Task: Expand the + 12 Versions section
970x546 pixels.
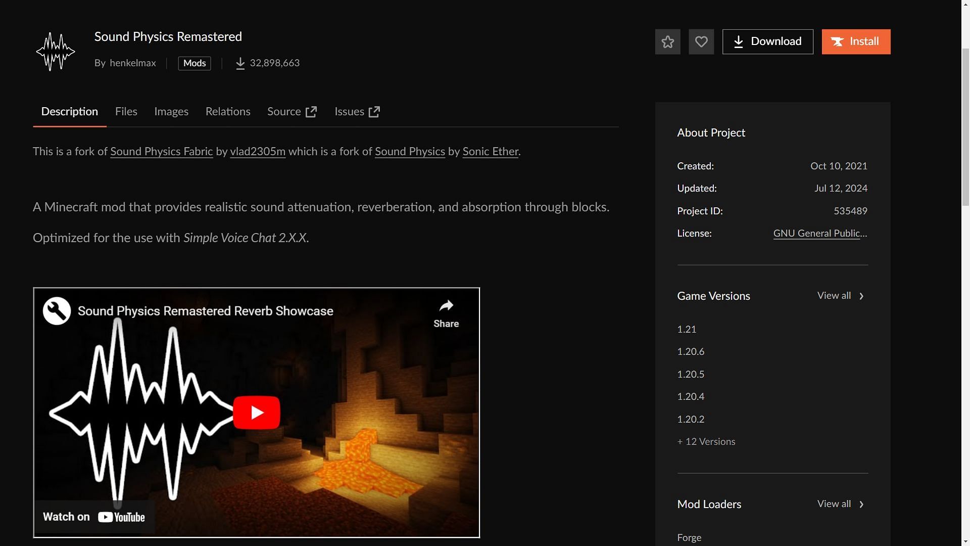Action: click(706, 441)
